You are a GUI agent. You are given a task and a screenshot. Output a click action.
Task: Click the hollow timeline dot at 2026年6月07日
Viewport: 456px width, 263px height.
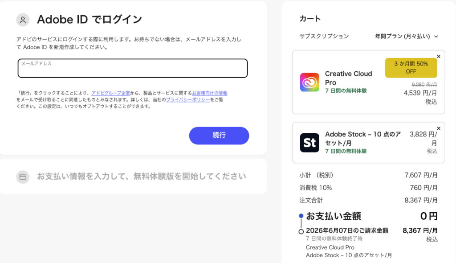pos(301,231)
